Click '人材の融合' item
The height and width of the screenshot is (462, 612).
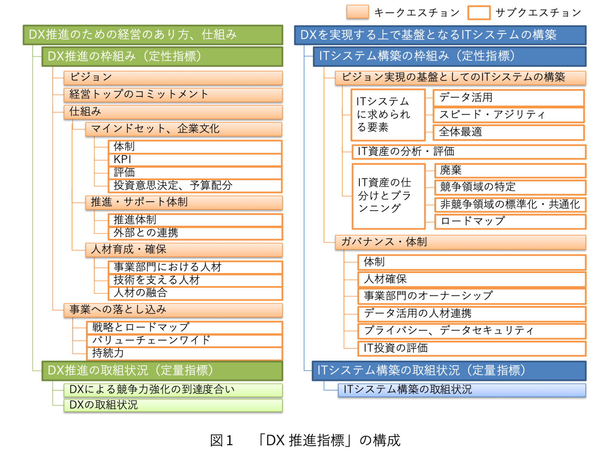[195, 293]
